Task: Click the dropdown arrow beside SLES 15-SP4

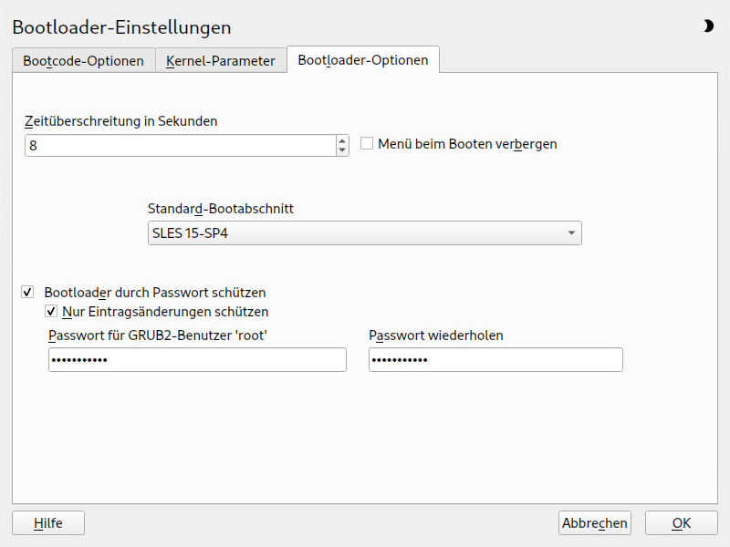Action: (571, 233)
